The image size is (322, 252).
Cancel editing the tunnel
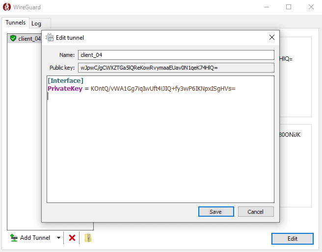[x=256, y=211]
